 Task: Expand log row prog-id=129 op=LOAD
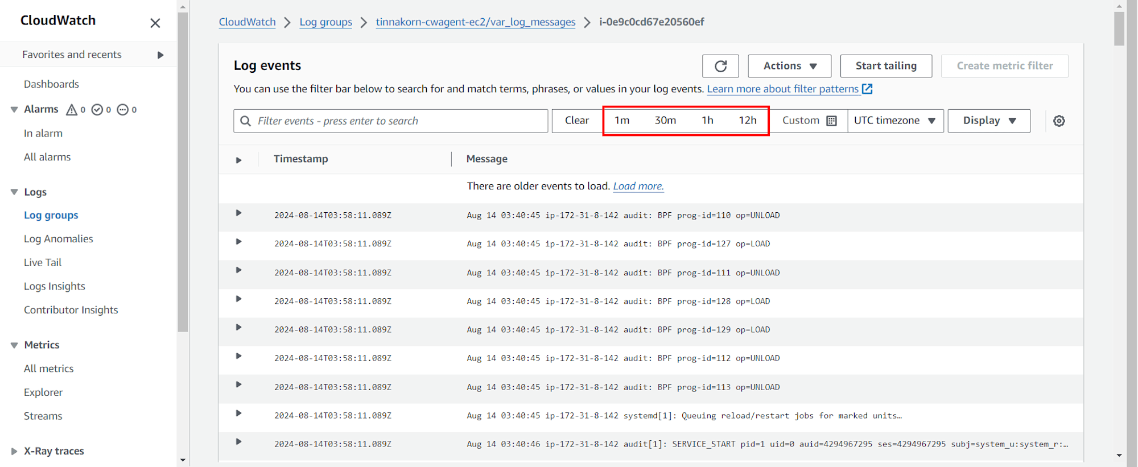coord(239,328)
